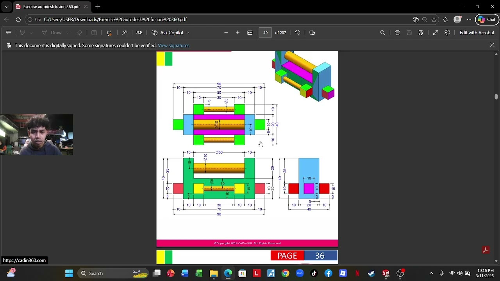The width and height of the screenshot is (500, 281).
Task: Zoom icon in the address bar
Action: pyautogui.click(x=425, y=20)
